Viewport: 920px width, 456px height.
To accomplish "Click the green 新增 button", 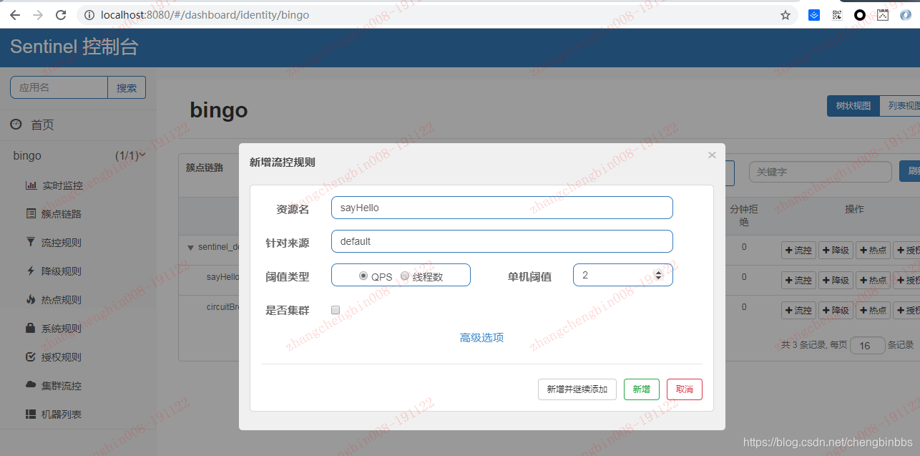I will tap(642, 389).
